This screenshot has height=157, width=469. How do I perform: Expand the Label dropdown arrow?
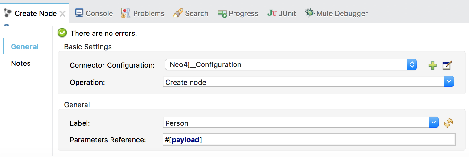434,123
